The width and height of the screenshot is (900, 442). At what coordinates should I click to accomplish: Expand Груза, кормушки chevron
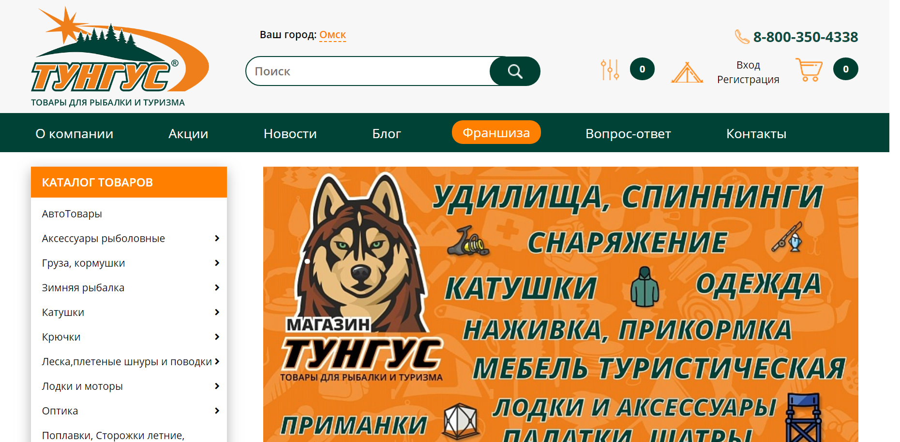pos(217,263)
